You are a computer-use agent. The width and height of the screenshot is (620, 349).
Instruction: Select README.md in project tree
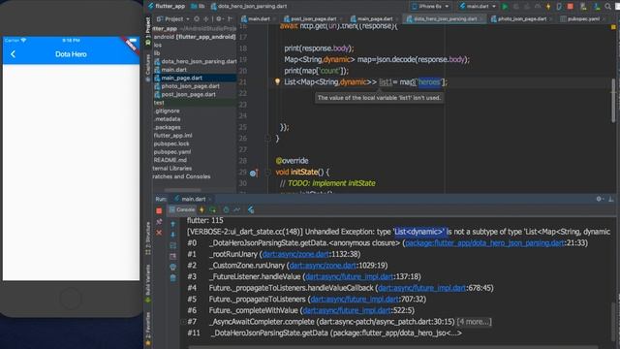170,160
